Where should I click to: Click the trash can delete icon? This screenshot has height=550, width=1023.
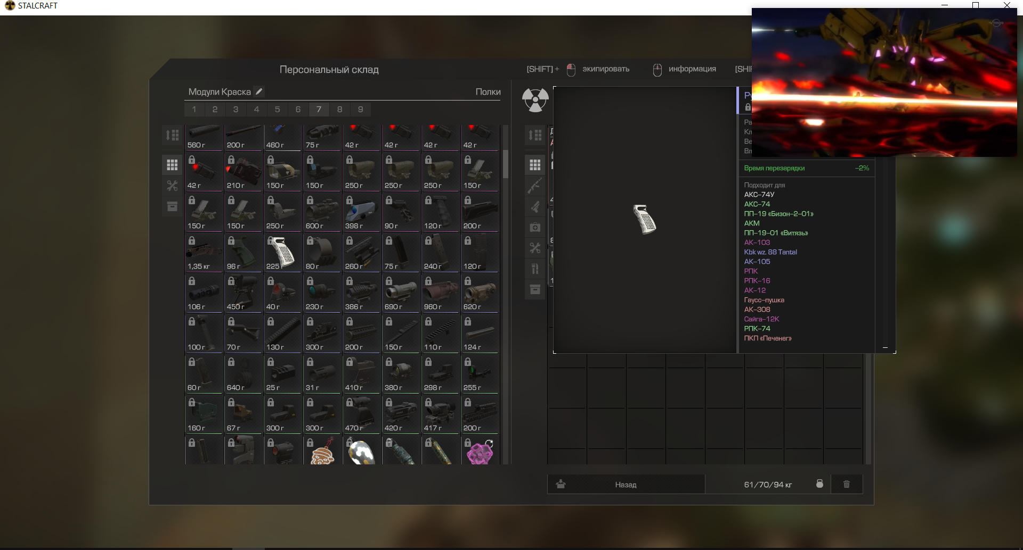[846, 484]
